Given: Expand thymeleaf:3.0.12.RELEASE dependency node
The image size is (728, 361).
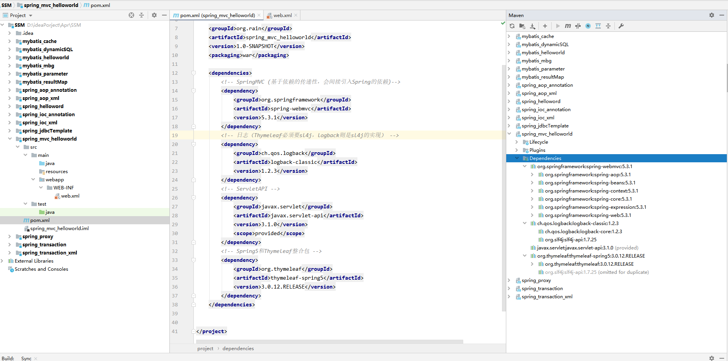Looking at the screenshot, I should pyautogui.click(x=533, y=264).
